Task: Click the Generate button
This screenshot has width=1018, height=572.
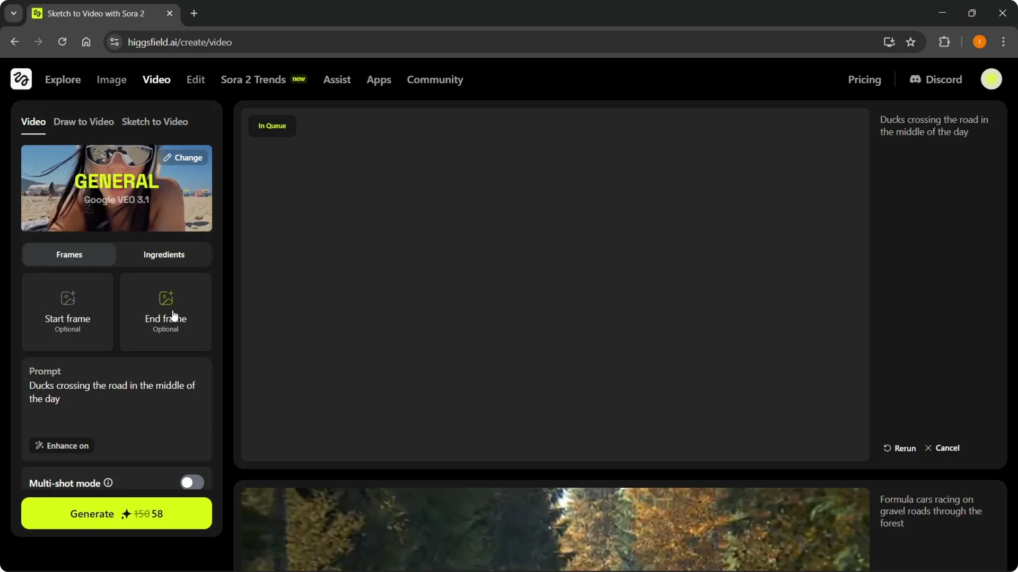Action: (116, 513)
